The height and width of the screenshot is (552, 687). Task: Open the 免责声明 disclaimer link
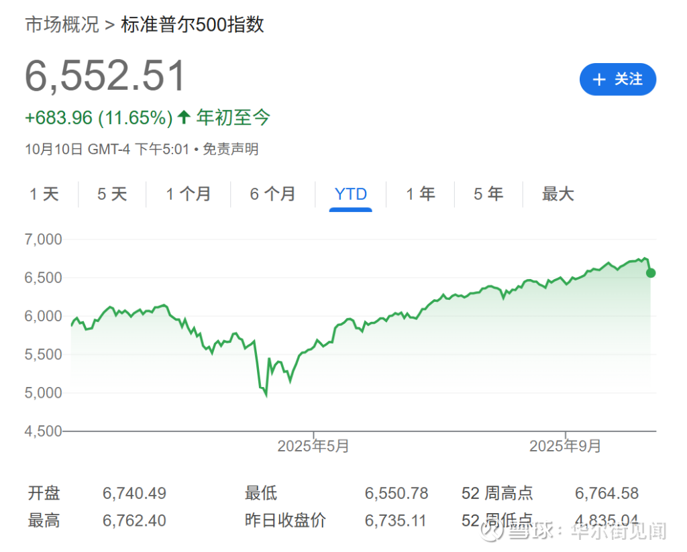231,150
